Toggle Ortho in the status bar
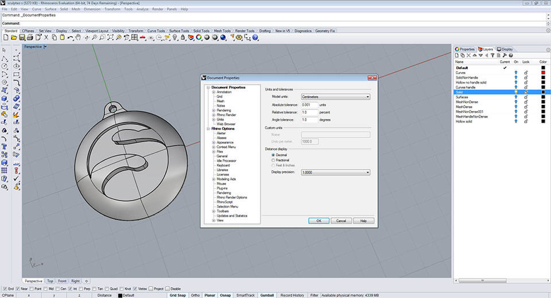 click(195, 295)
